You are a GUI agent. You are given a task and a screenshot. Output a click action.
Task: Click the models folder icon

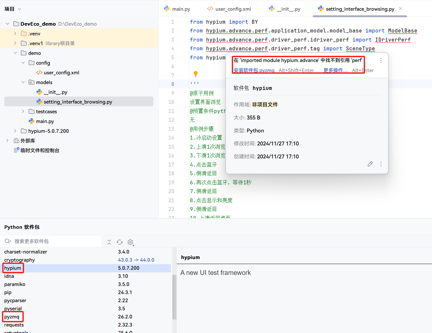tap(32, 82)
